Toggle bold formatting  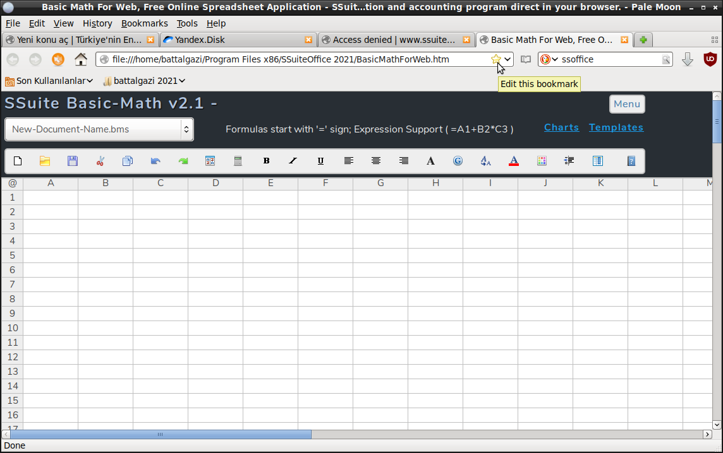coord(266,161)
